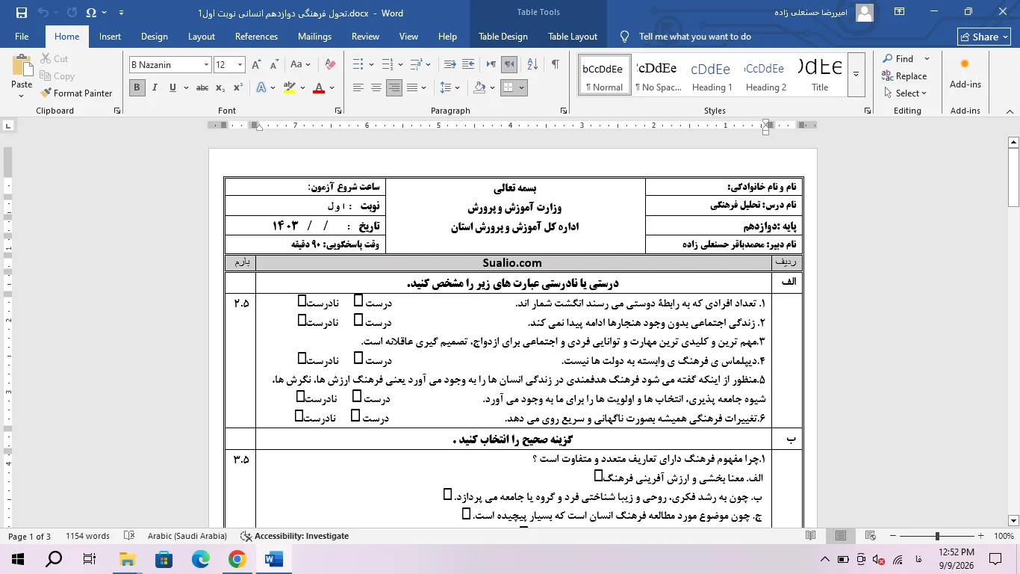The width and height of the screenshot is (1020, 574).
Task: Click the Replace button
Action: coord(904,76)
